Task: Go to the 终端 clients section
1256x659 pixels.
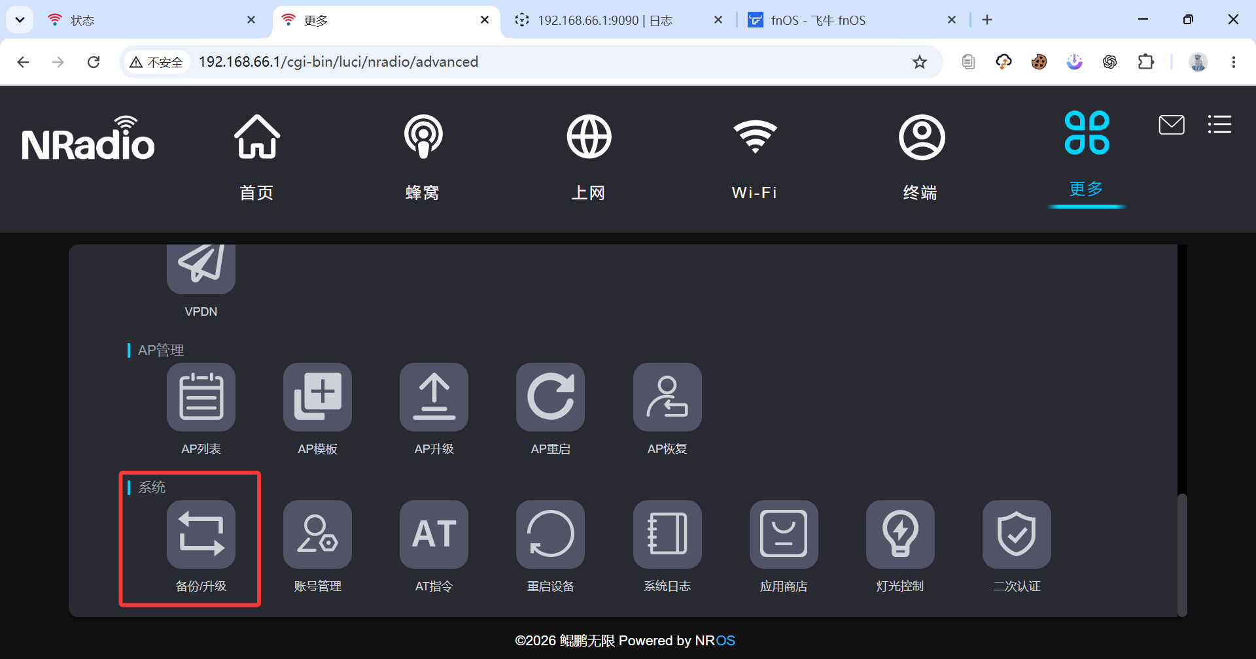Action: tap(921, 158)
